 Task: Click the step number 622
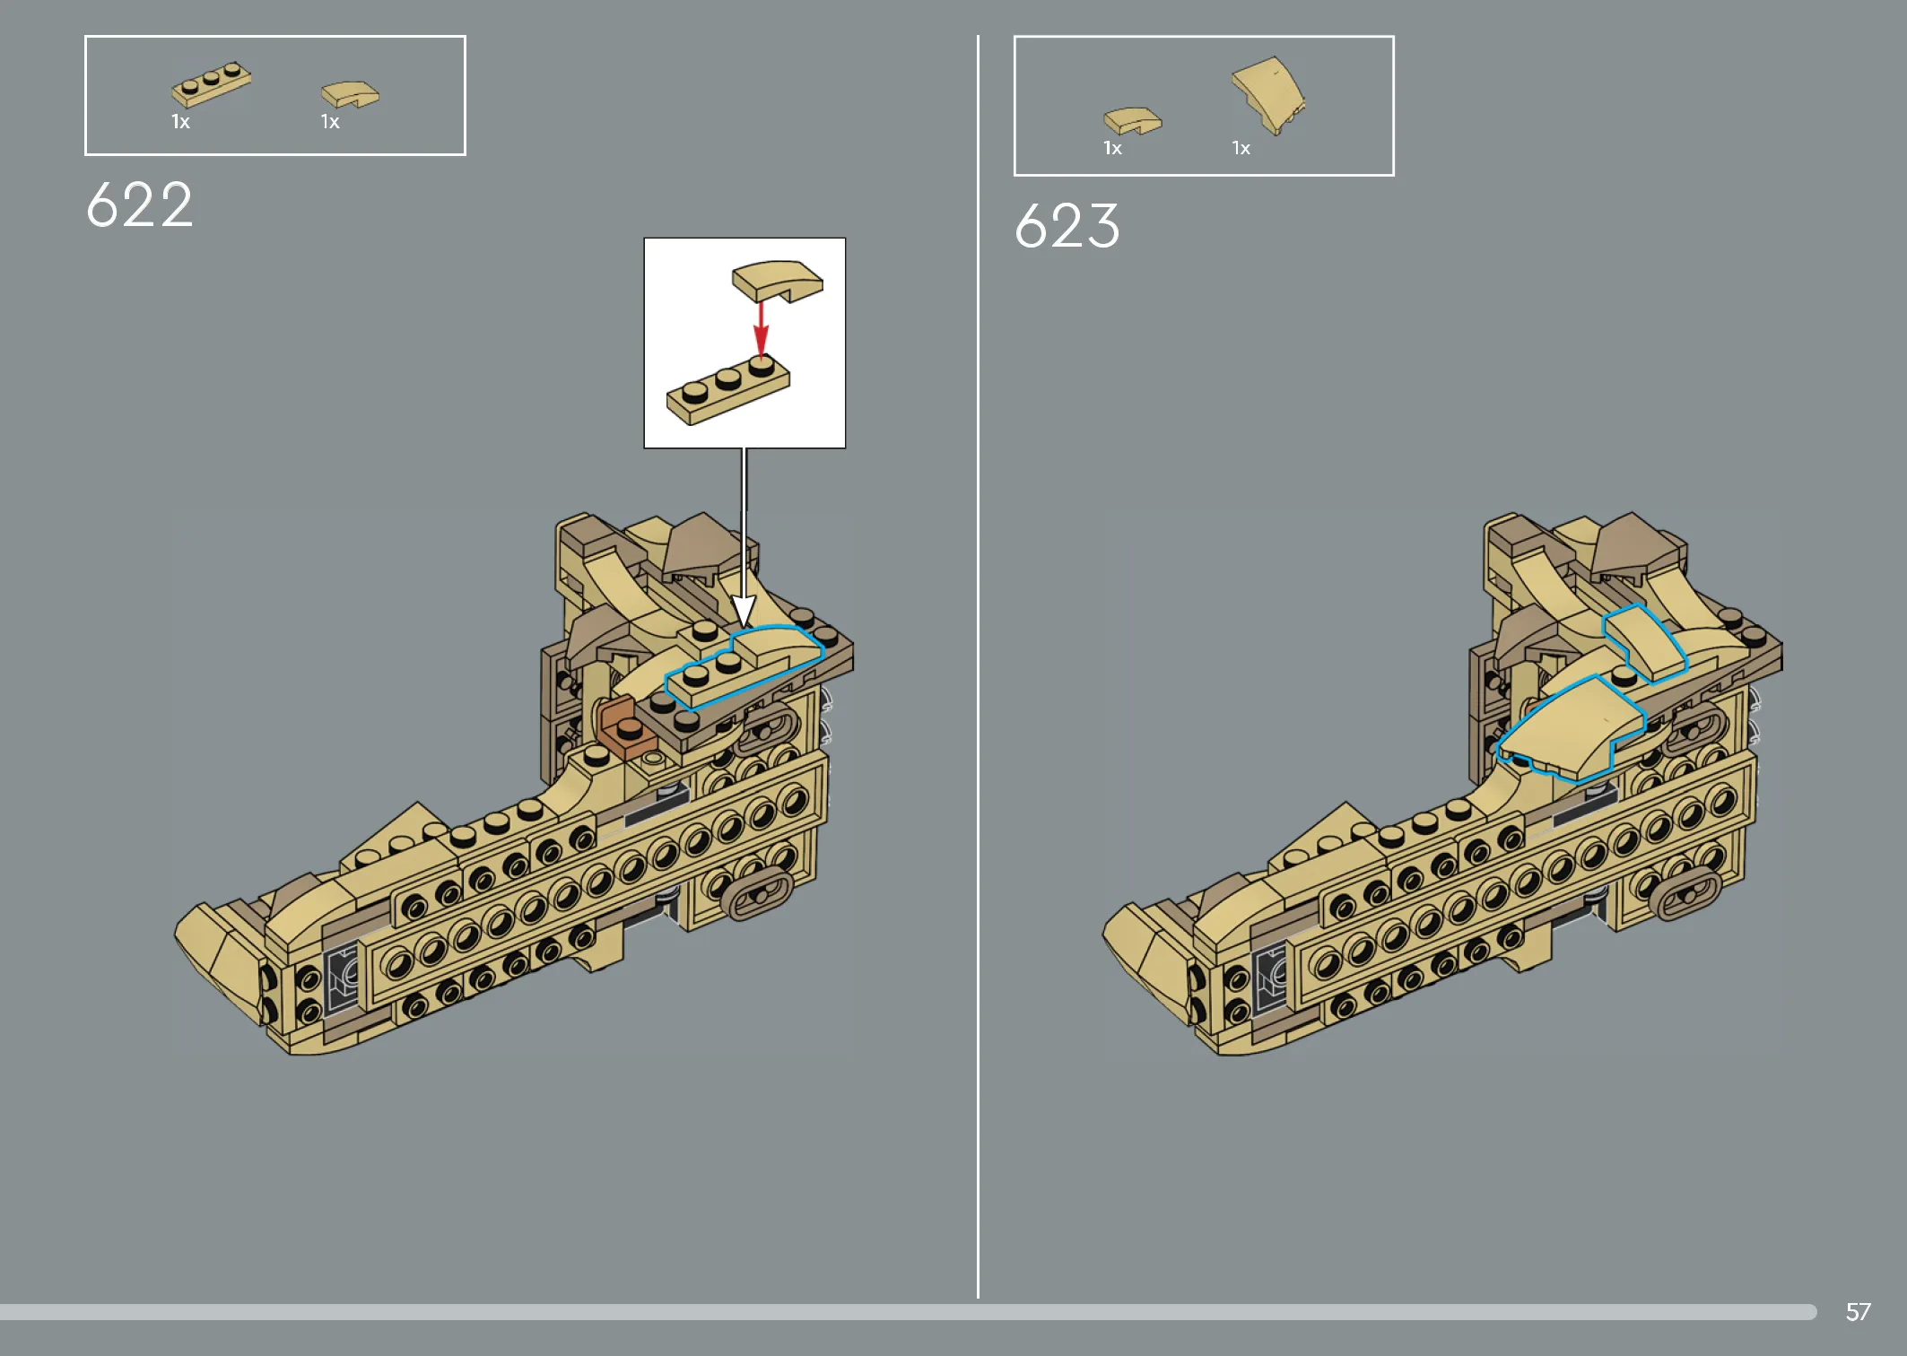140,204
